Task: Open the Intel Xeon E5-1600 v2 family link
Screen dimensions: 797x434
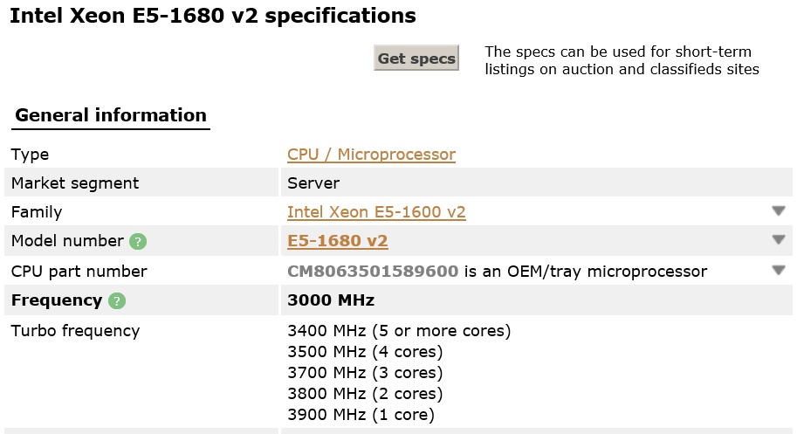Action: tap(376, 212)
